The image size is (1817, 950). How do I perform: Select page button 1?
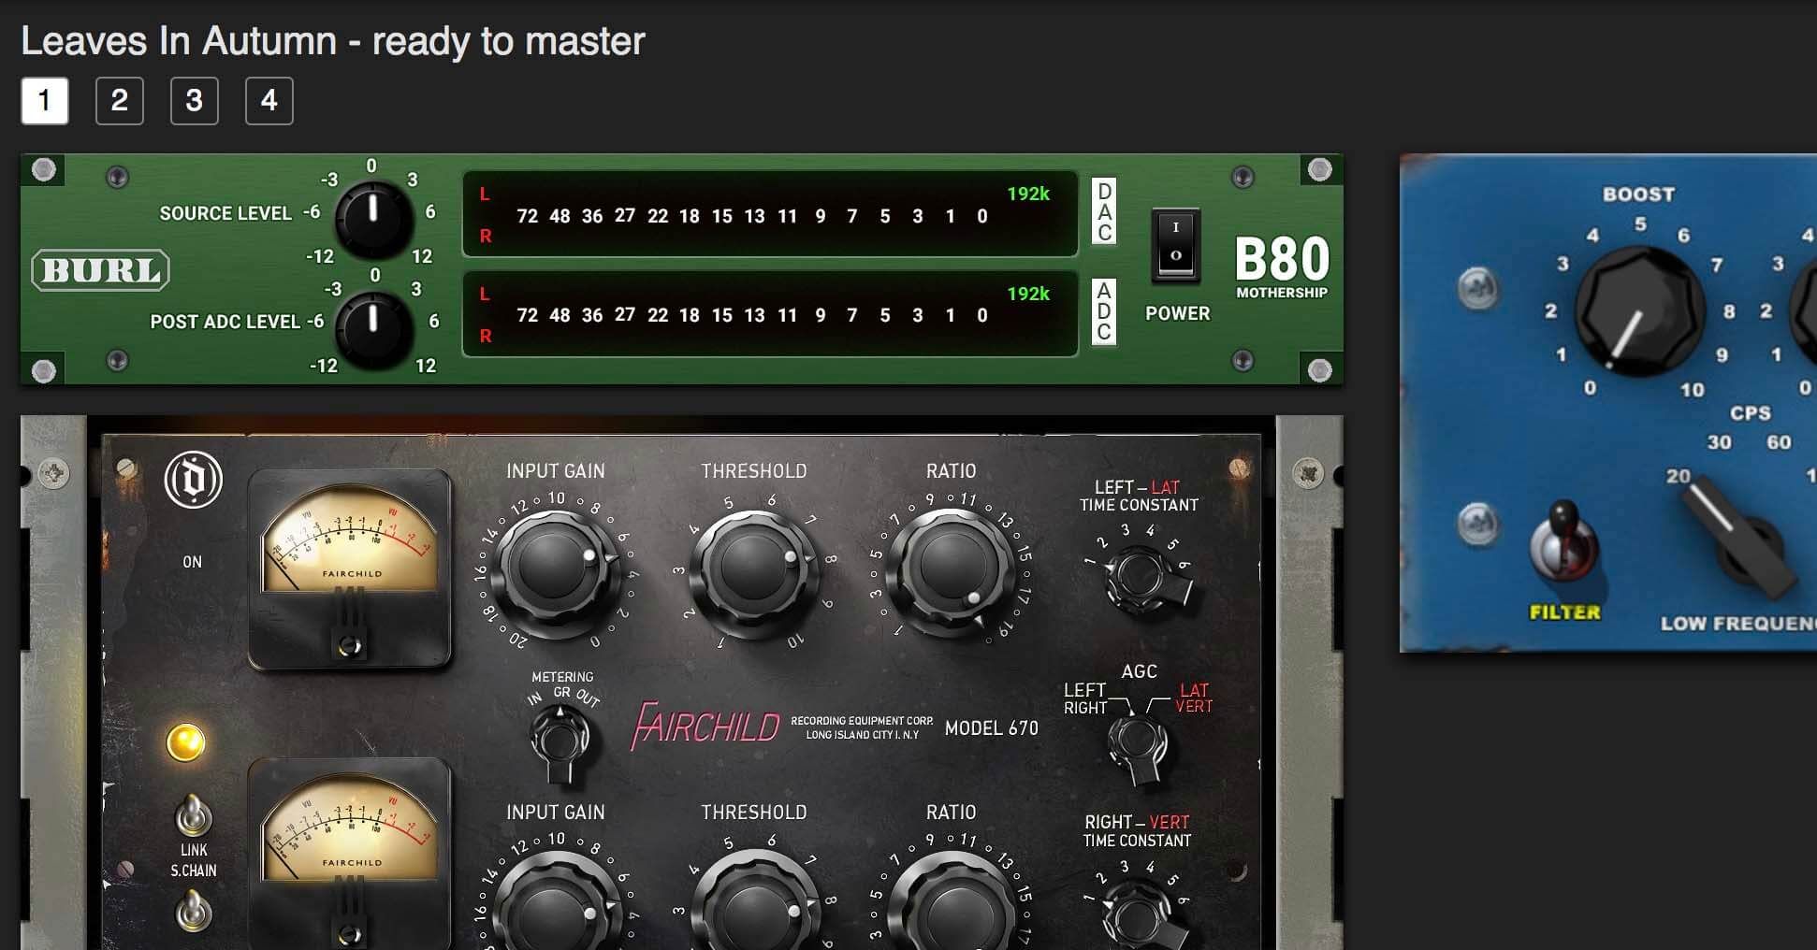45,101
